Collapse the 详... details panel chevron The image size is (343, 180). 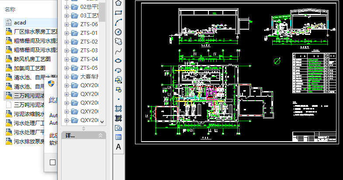point(100,136)
